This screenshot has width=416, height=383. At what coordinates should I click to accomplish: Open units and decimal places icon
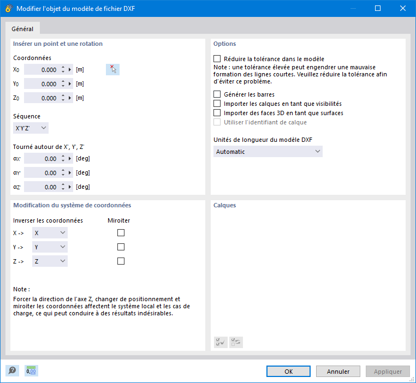(31, 370)
